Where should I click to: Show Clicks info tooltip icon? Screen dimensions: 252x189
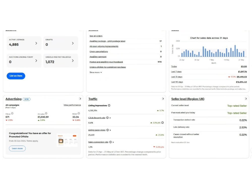(12, 113)
